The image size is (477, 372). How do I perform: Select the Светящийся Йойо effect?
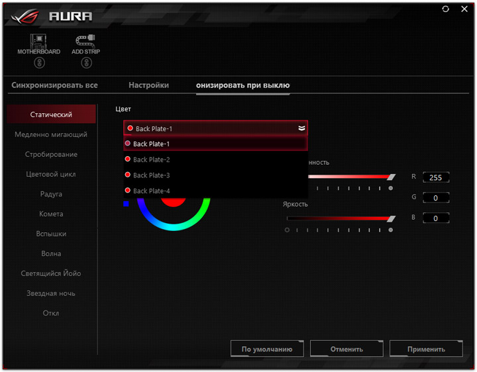pos(51,273)
